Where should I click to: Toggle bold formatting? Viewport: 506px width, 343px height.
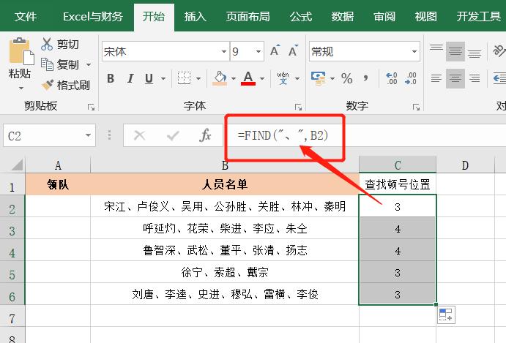(111, 78)
